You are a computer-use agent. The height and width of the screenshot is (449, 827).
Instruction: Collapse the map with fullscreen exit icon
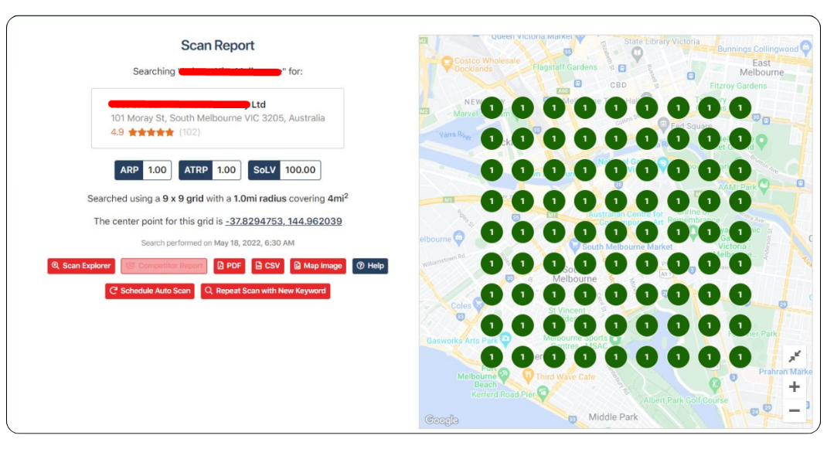click(x=794, y=356)
